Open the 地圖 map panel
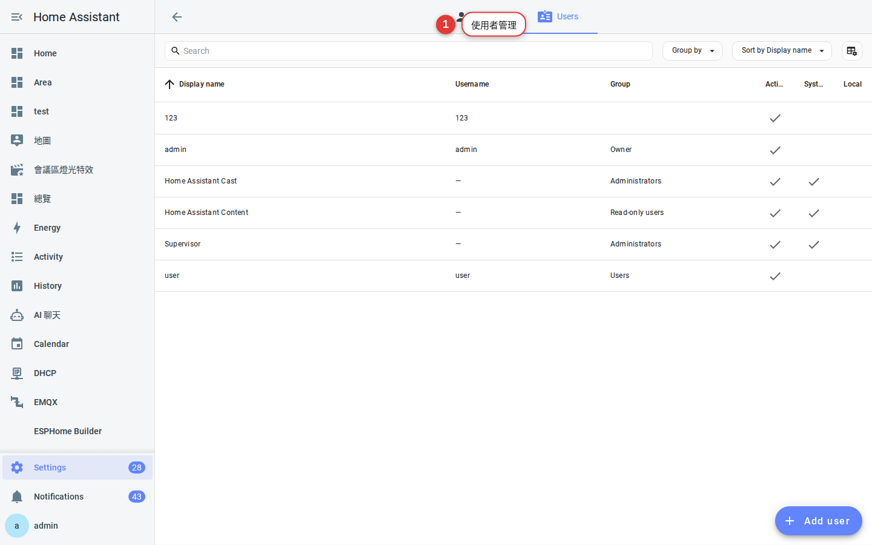 78,140
